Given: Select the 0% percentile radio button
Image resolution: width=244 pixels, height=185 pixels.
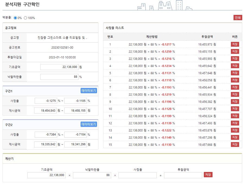Looking at the screenshot, I should (15, 18).
